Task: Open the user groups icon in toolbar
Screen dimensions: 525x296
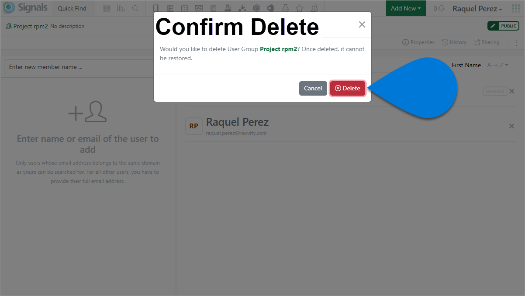Action: tap(314, 8)
